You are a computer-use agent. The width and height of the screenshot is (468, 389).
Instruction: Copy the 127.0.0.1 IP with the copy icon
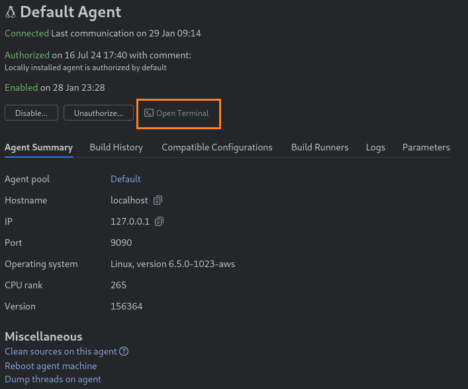point(159,221)
